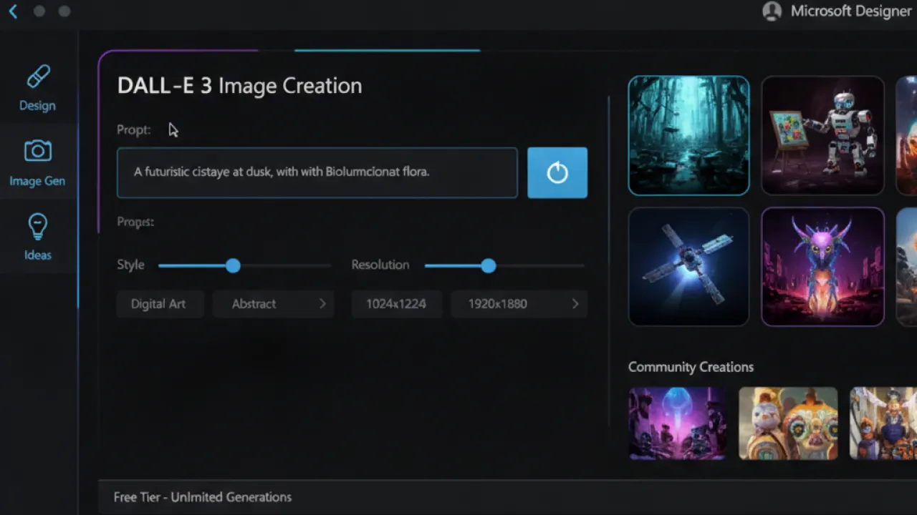Adjust the Style slider handle
Viewport: 917px width, 515px height.
233,266
